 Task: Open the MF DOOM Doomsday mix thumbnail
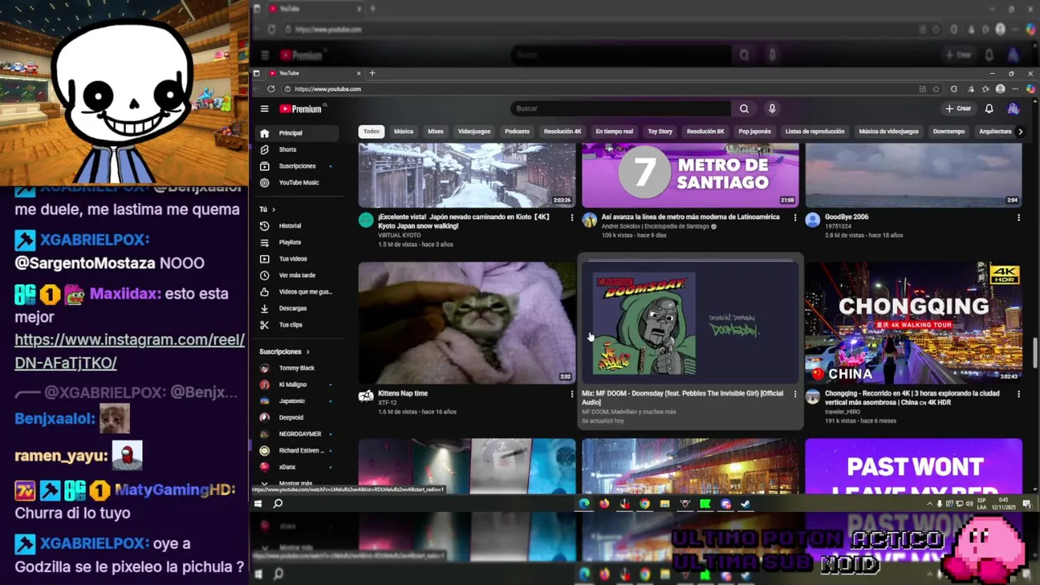point(691,323)
